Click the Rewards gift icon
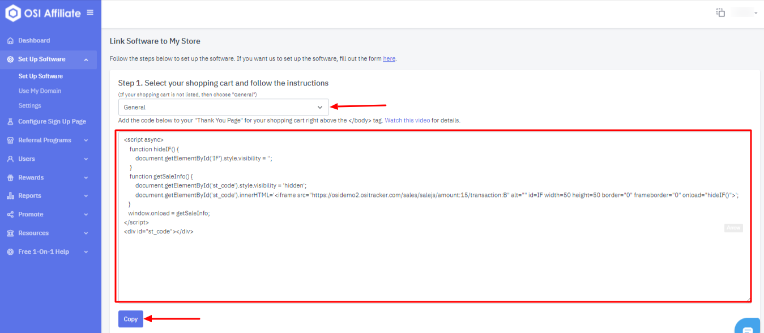Viewport: 764px width, 333px height. pos(10,178)
